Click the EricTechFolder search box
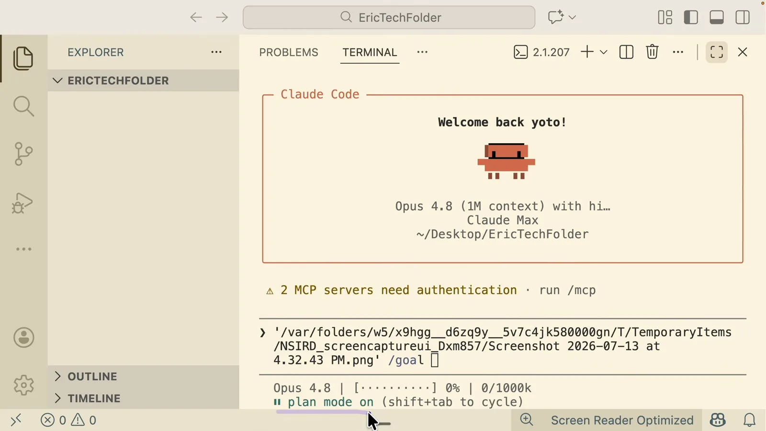Screen dimensions: 766x431 pos(389,17)
